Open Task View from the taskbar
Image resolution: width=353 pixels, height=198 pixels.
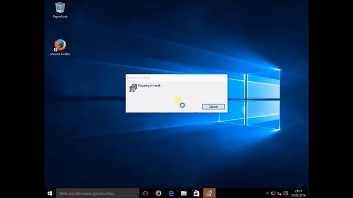[146, 193]
